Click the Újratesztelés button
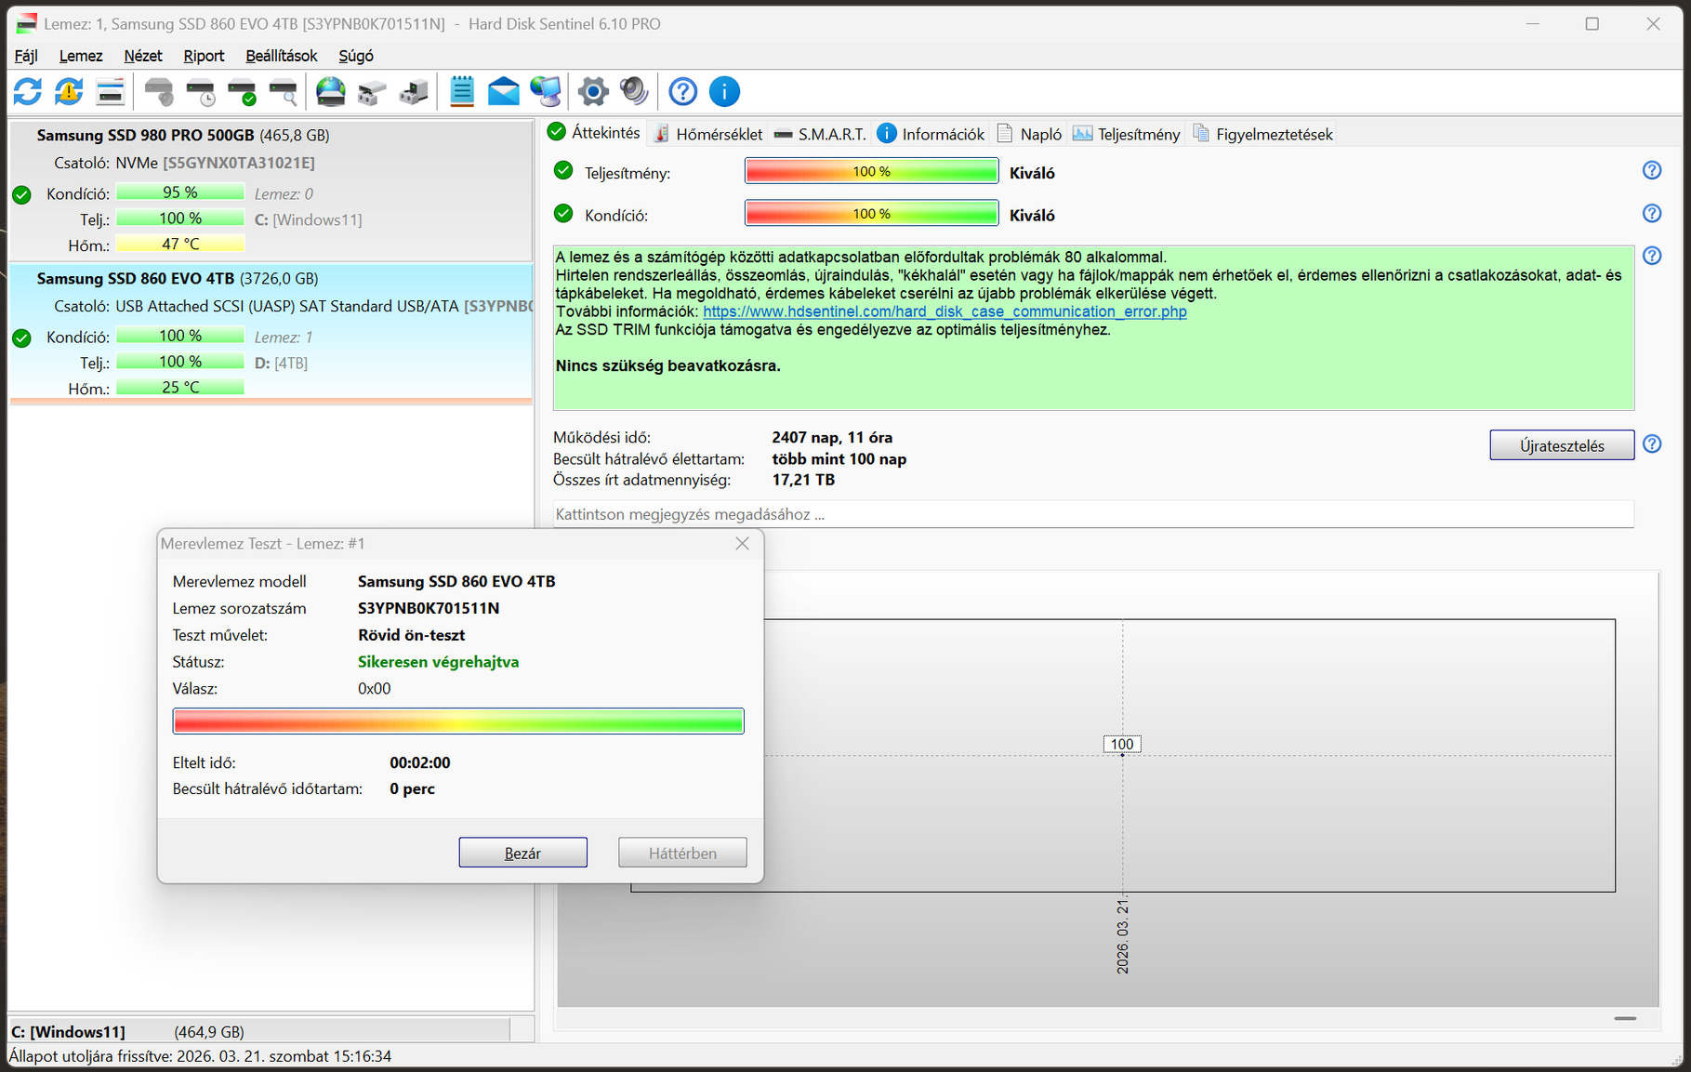This screenshot has width=1691, height=1072. (1562, 445)
